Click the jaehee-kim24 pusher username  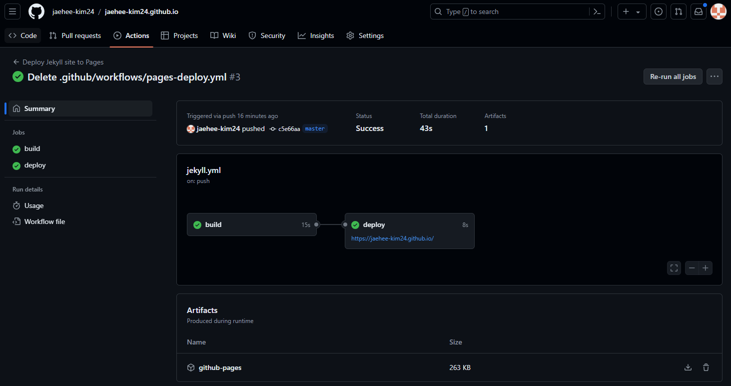point(218,128)
